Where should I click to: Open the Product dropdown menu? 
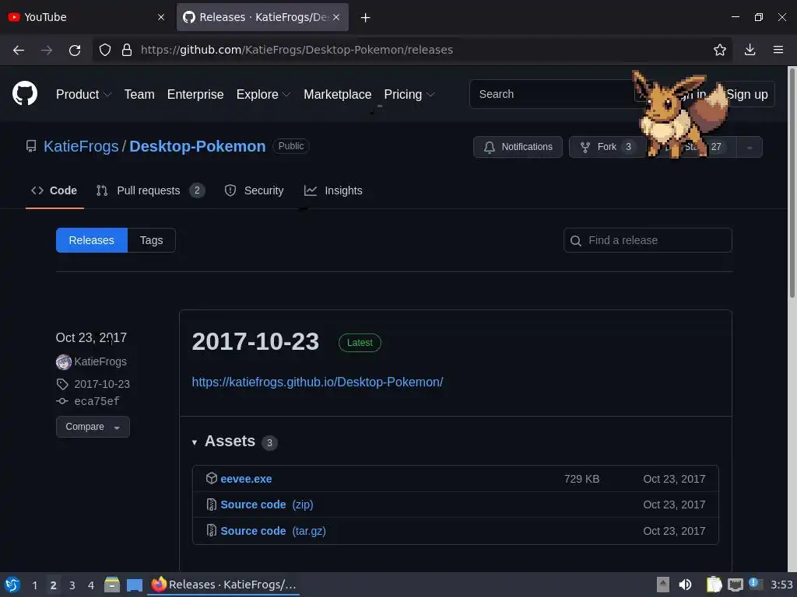point(83,94)
